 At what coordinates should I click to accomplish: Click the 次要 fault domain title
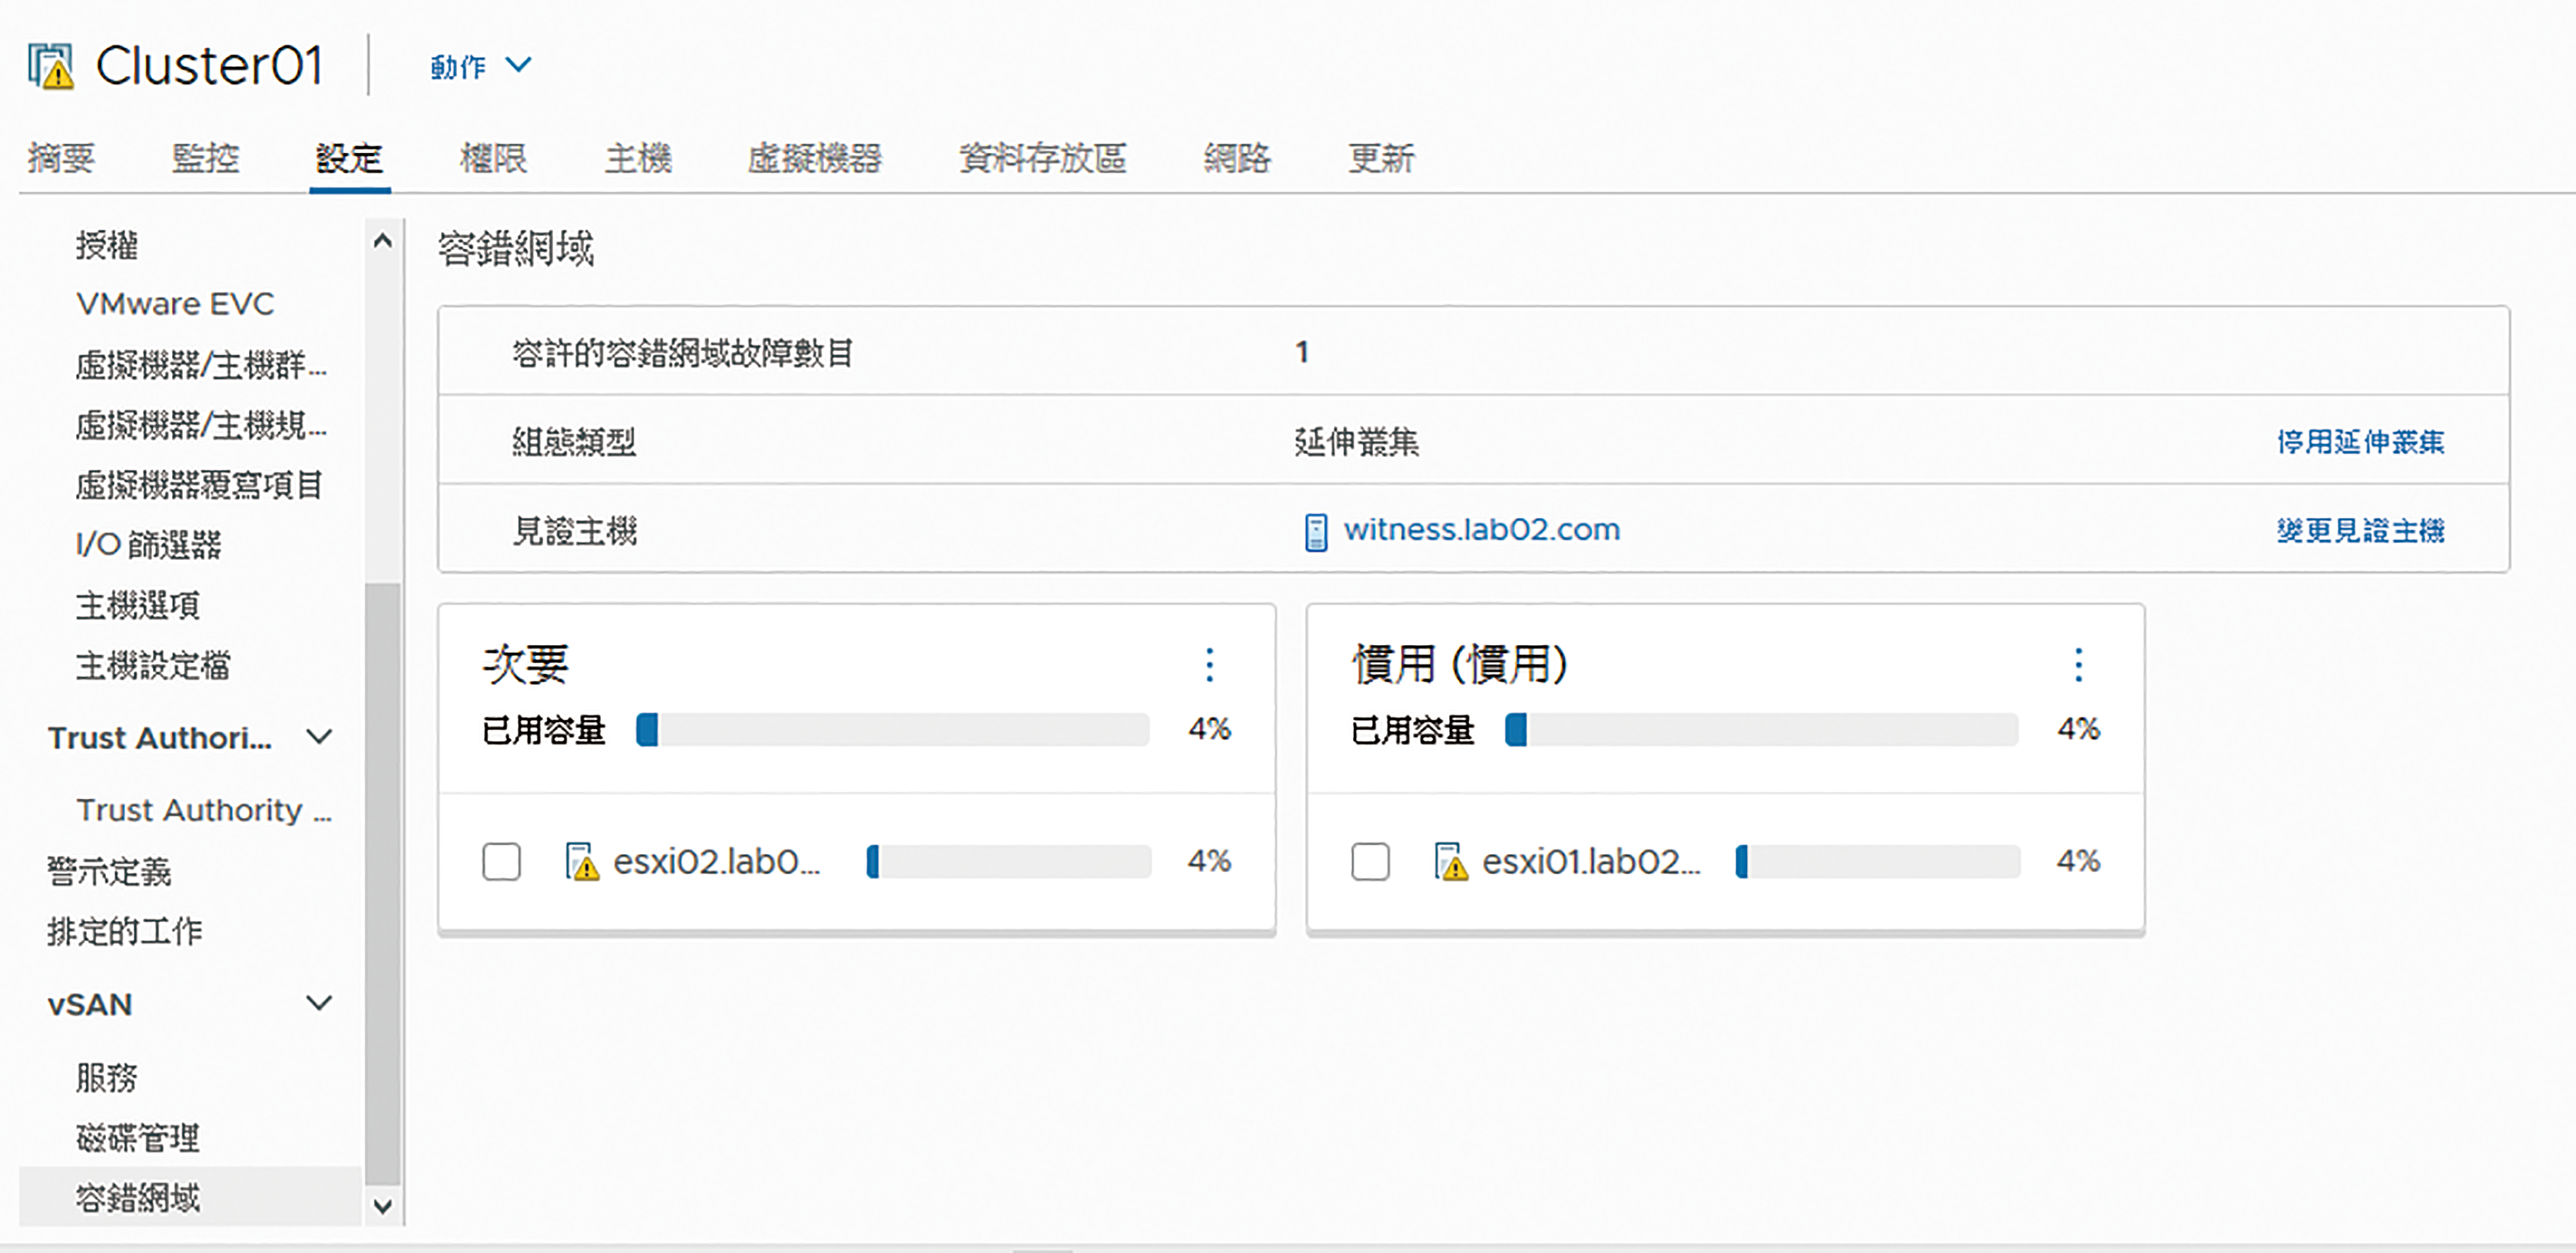(x=526, y=664)
